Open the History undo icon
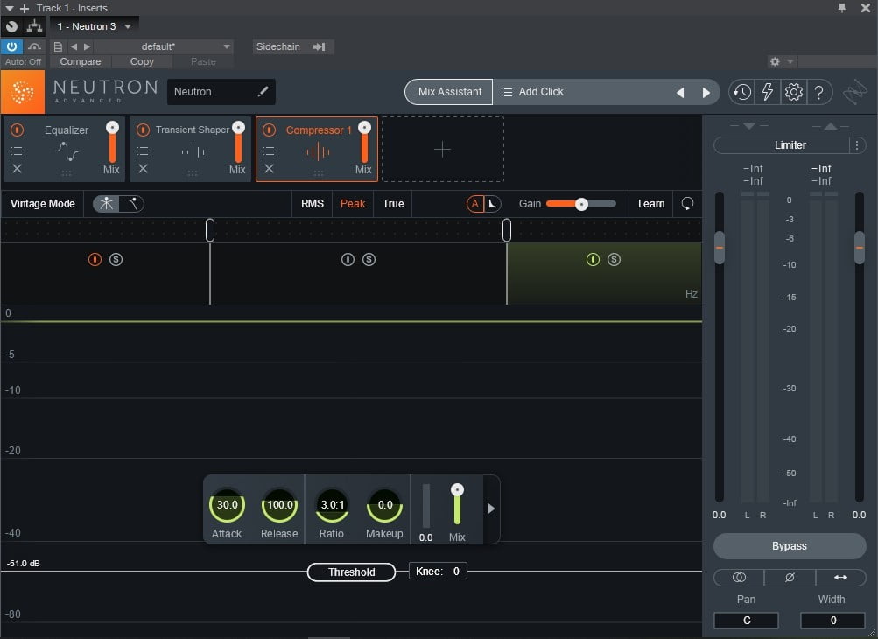This screenshot has height=639, width=878. [741, 92]
